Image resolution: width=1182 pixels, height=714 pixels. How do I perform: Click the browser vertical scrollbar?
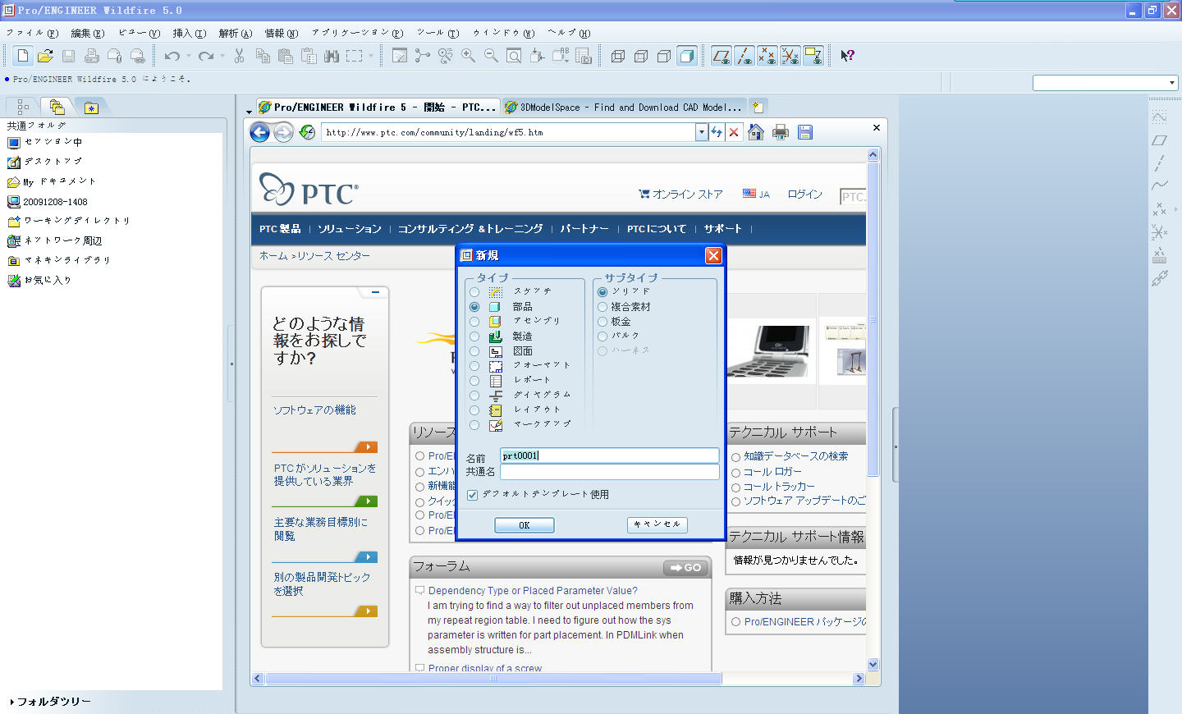[873, 320]
